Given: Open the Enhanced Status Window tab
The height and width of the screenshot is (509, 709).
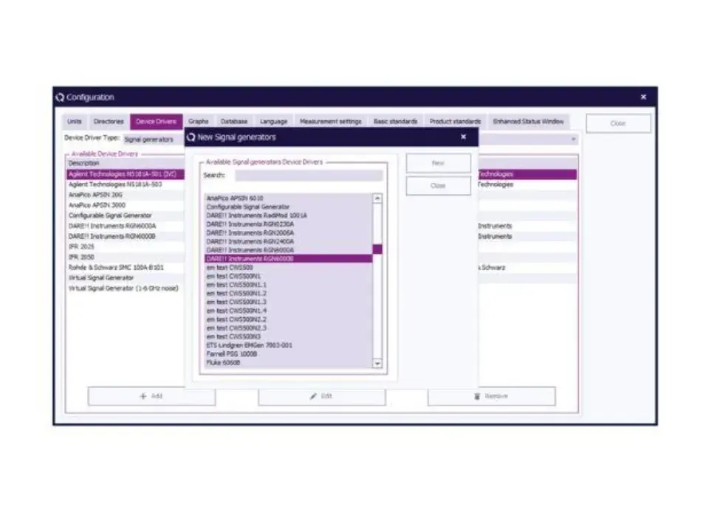Looking at the screenshot, I should tap(528, 122).
